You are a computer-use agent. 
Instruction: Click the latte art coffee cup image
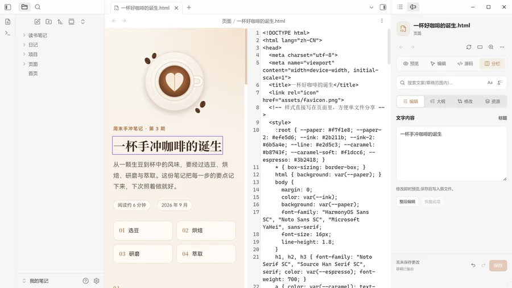[x=175, y=82]
